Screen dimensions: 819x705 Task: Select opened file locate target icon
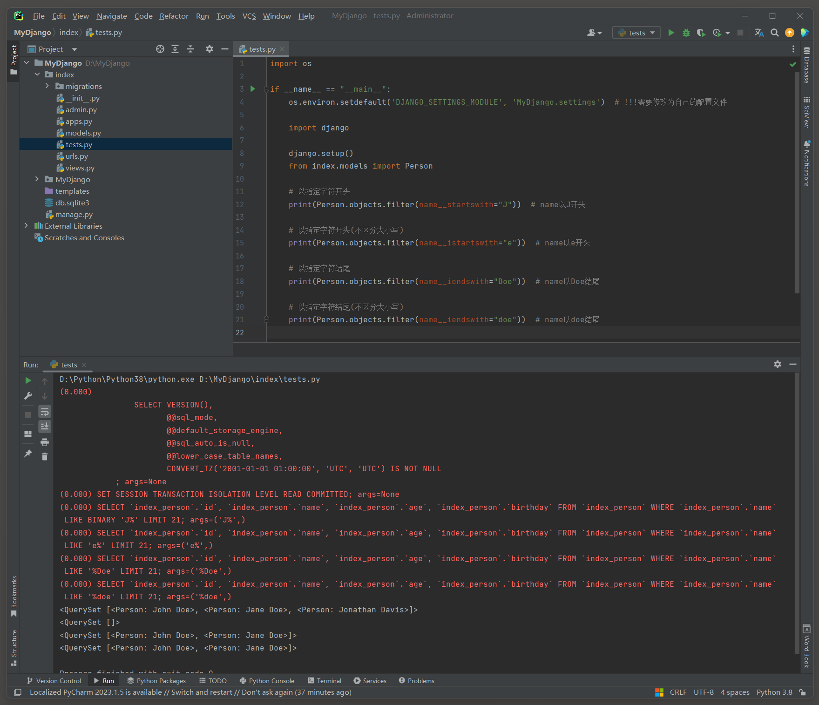pyautogui.click(x=160, y=49)
